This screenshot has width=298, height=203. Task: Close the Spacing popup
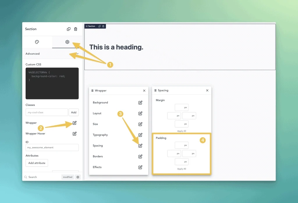click(207, 90)
